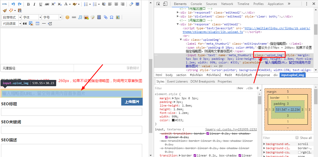This screenshot has height=157, width=318.
Task: Redo the edit in editor toolbar
Action: 20,4
